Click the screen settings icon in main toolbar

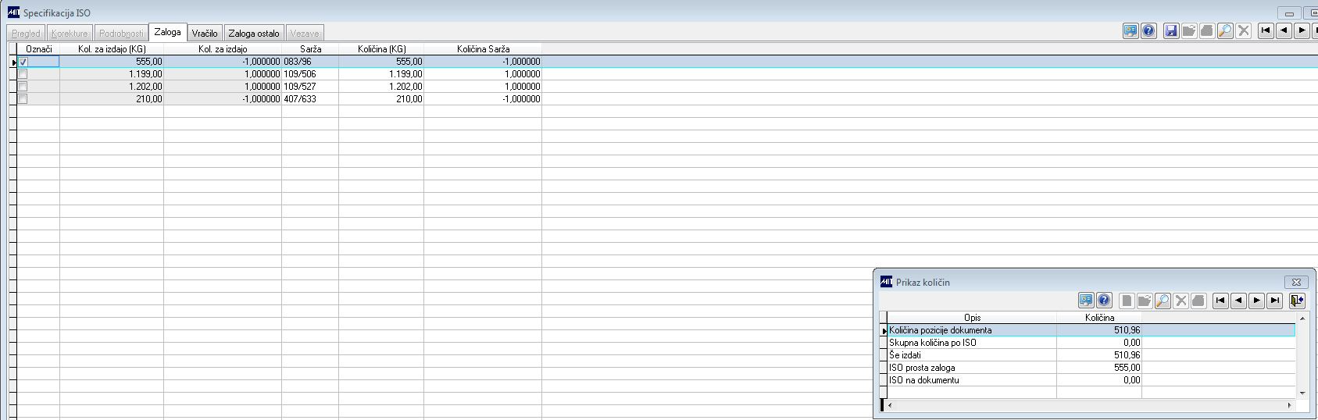(1130, 31)
